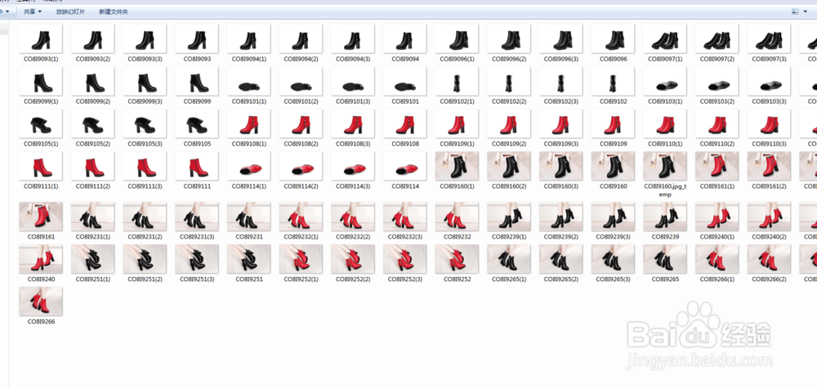Select the CO8I9093(1) black boot thumbnail
Viewport: 817px width, 388px height.
point(41,39)
